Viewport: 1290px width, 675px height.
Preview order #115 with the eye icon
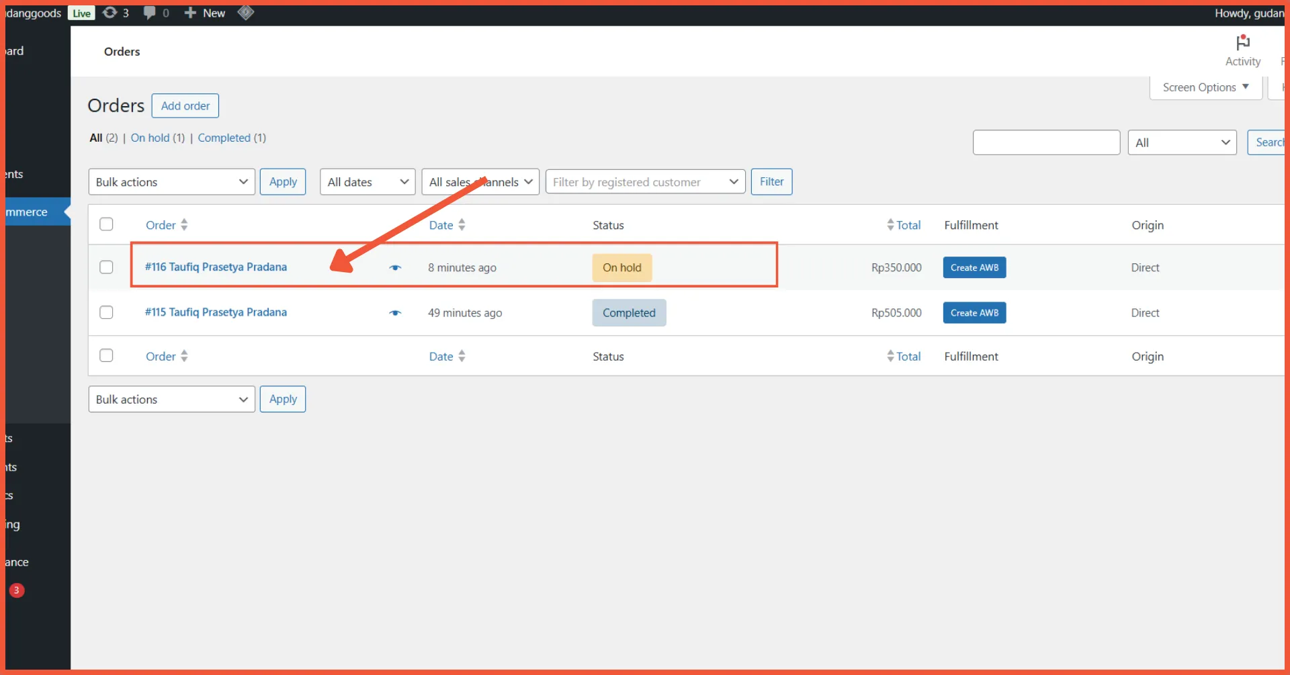[x=395, y=313]
